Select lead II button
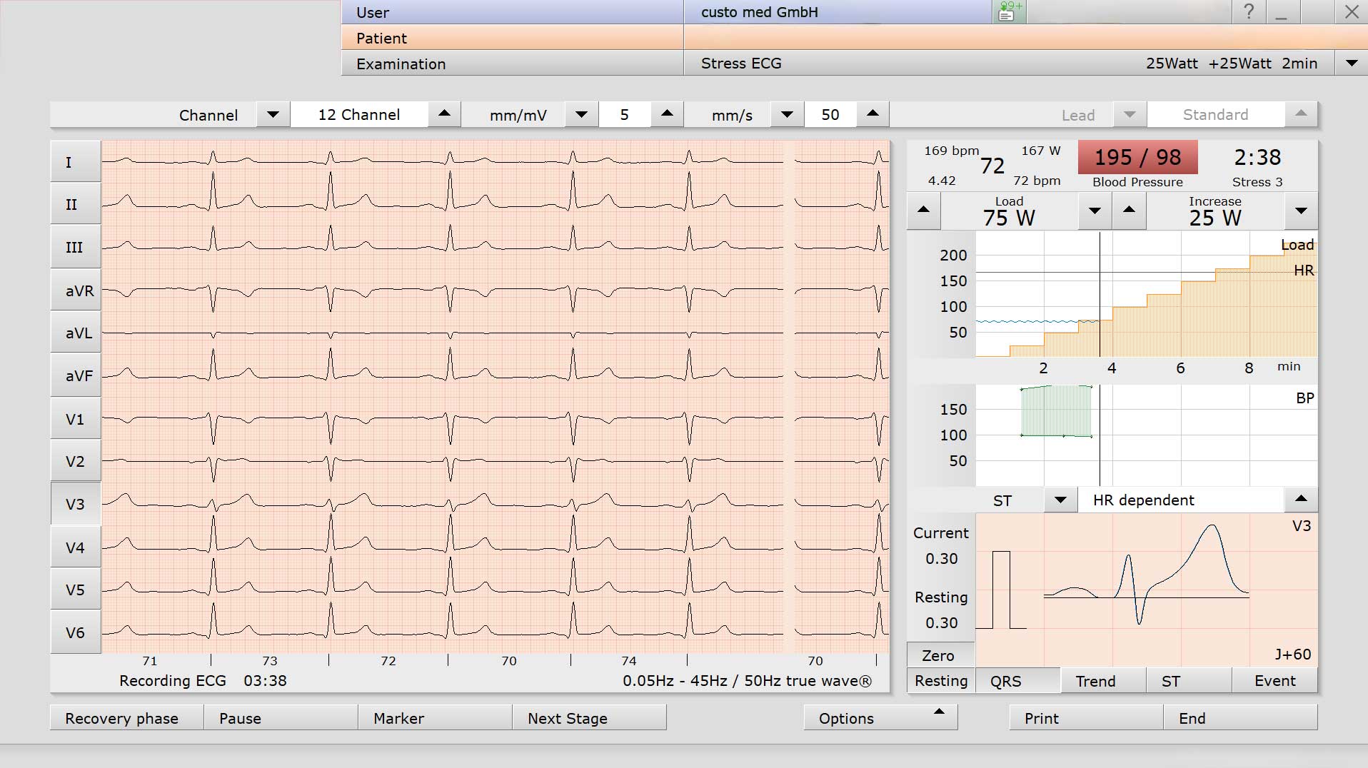Image resolution: width=1368 pixels, height=768 pixels. [x=75, y=205]
